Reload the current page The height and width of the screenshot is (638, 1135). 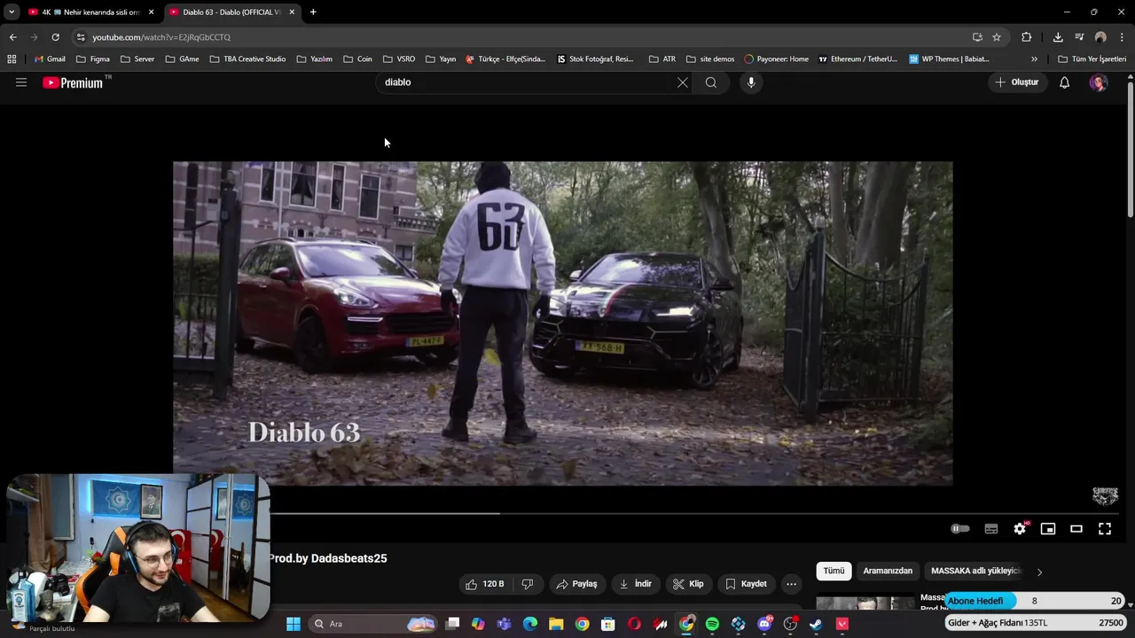click(55, 37)
